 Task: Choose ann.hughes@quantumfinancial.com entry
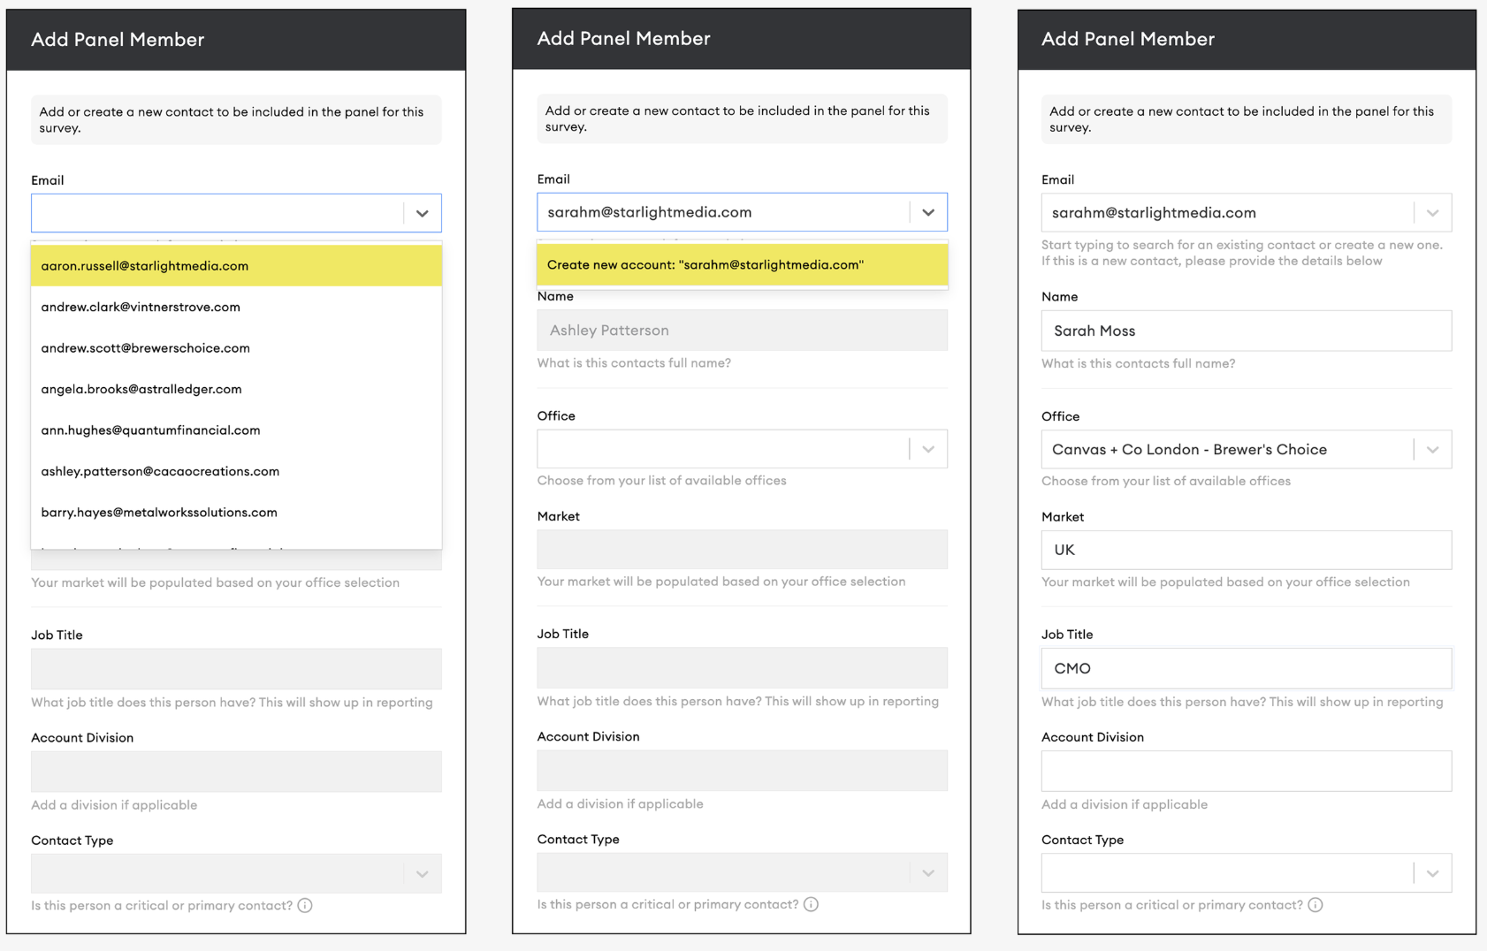click(236, 430)
